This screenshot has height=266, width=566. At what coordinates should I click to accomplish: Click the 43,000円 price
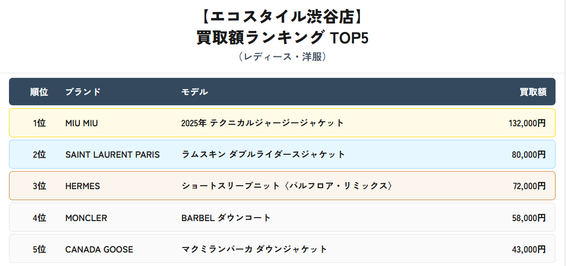tap(529, 250)
